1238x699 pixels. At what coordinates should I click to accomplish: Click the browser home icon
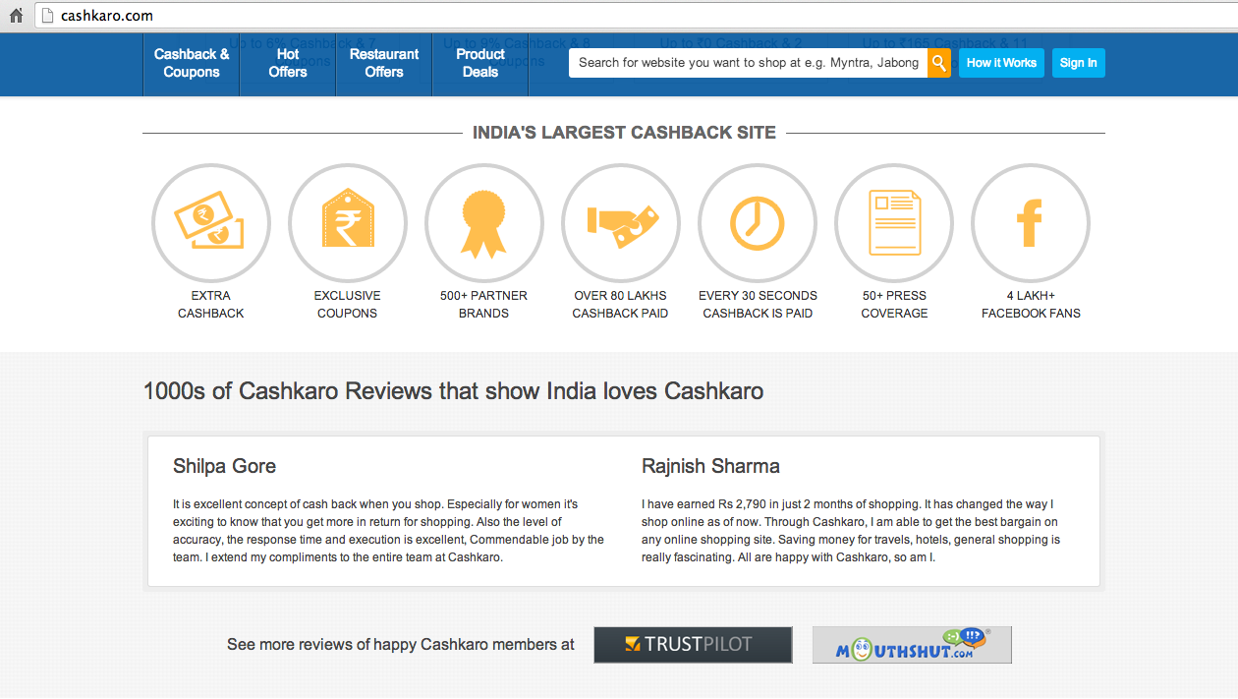tap(16, 16)
